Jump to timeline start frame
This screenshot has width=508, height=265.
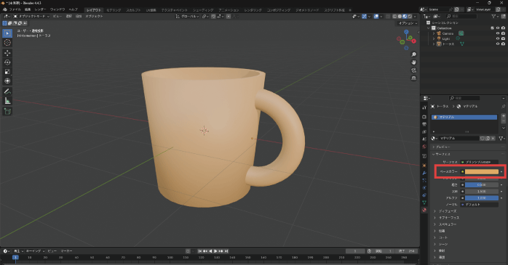point(200,251)
